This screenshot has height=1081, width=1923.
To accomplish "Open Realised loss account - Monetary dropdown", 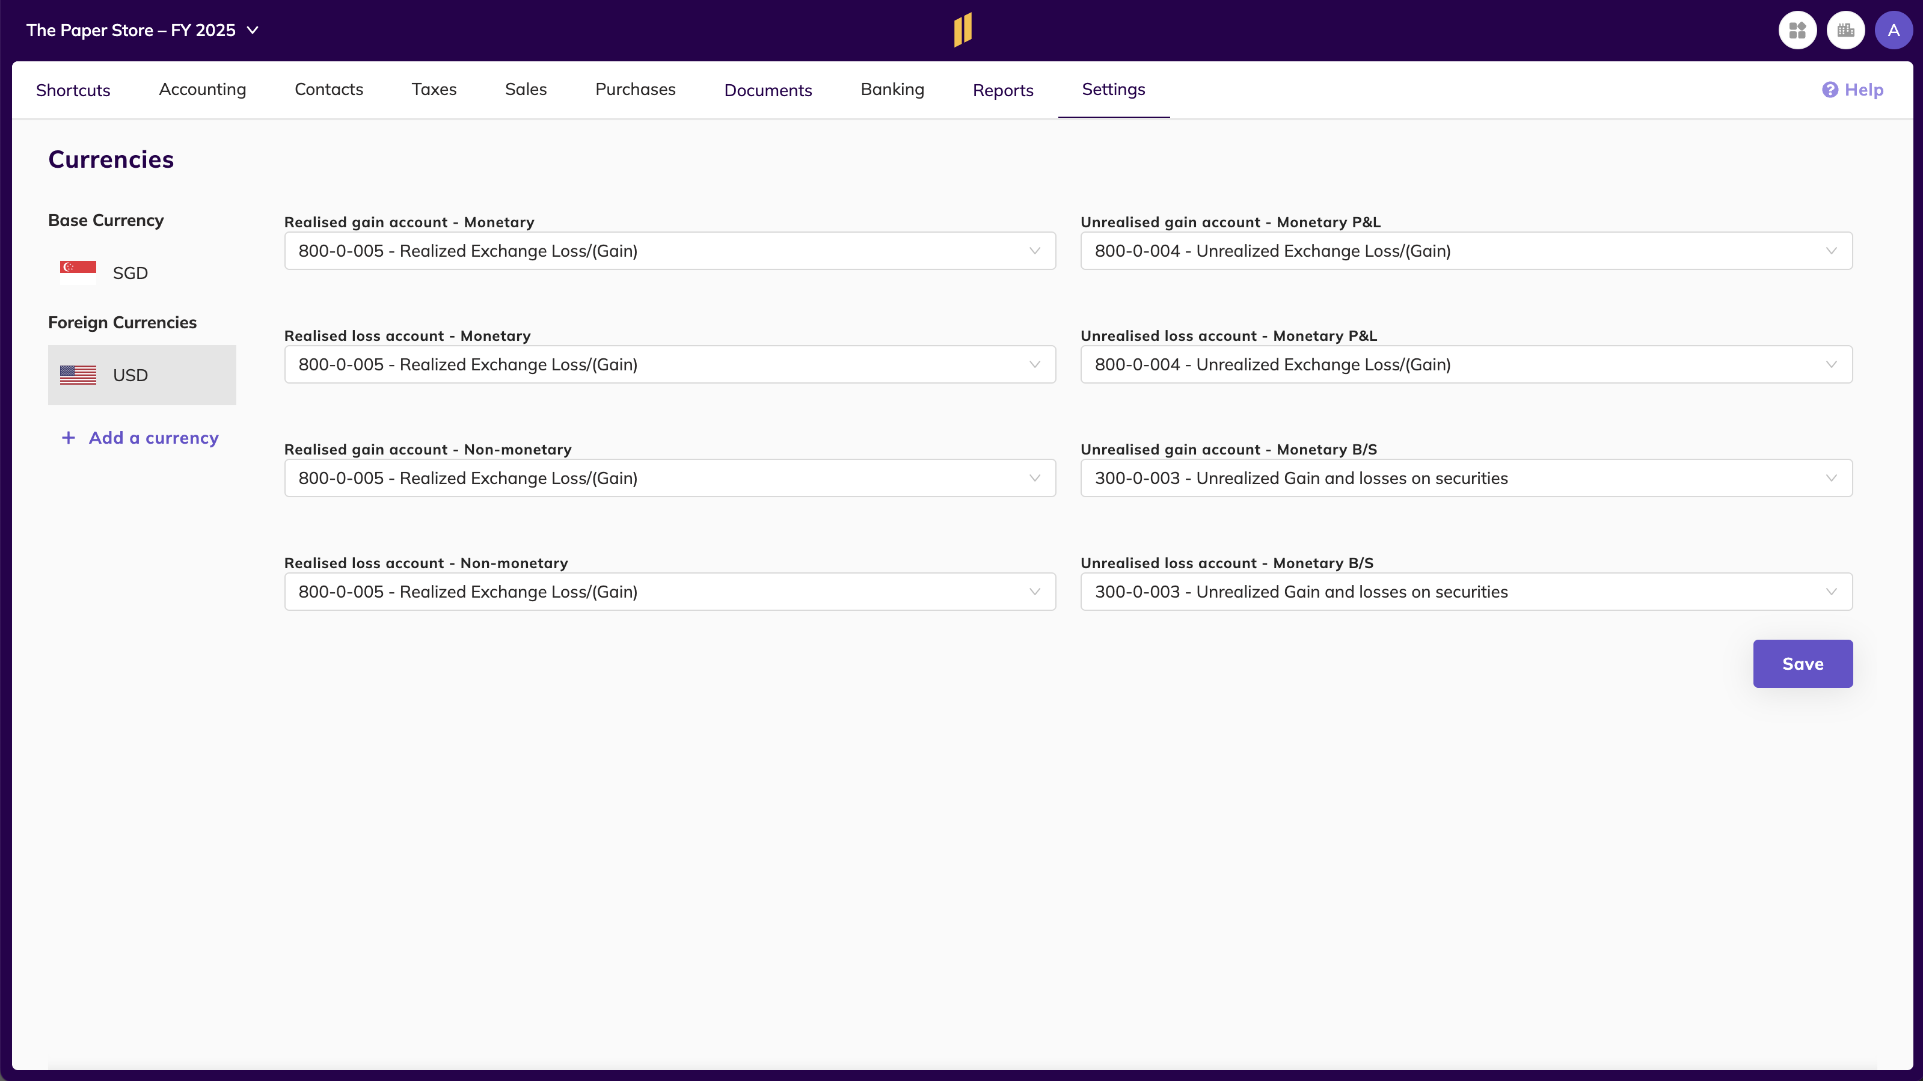I will point(670,364).
